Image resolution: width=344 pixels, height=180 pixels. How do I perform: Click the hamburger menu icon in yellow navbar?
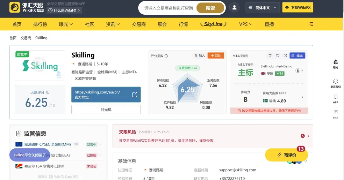click(x=311, y=24)
